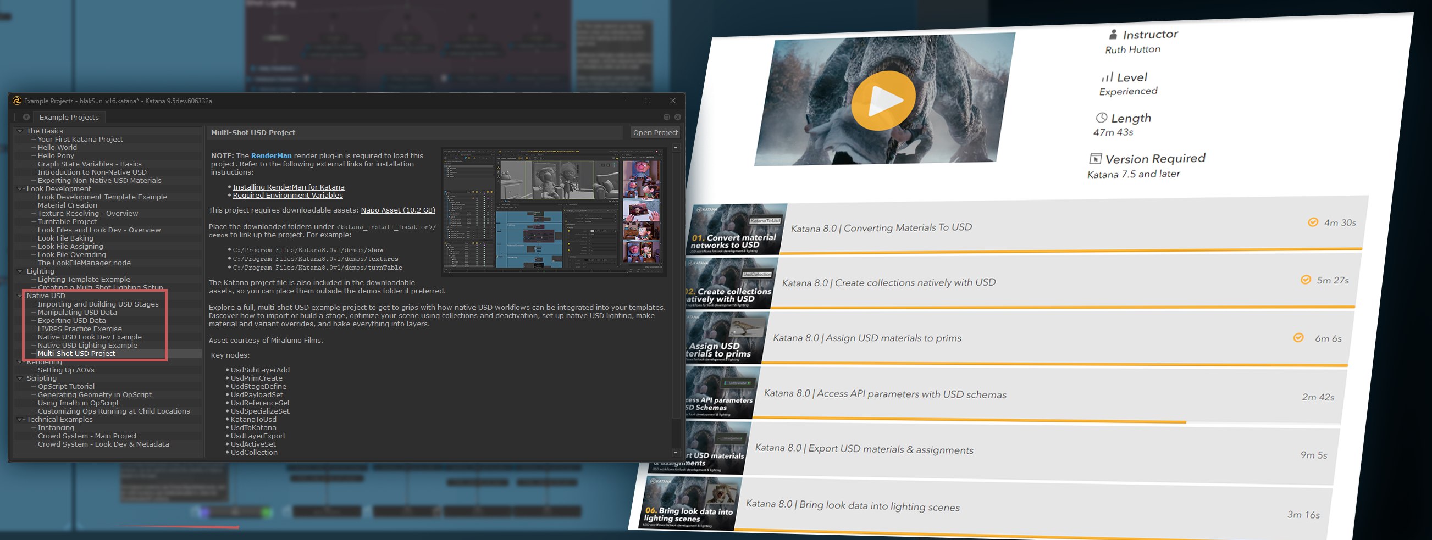Image resolution: width=1432 pixels, height=540 pixels.
Task: Select Setting Up AOVs entry
Action: click(x=66, y=370)
